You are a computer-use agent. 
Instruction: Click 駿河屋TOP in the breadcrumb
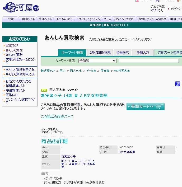(48, 71)
